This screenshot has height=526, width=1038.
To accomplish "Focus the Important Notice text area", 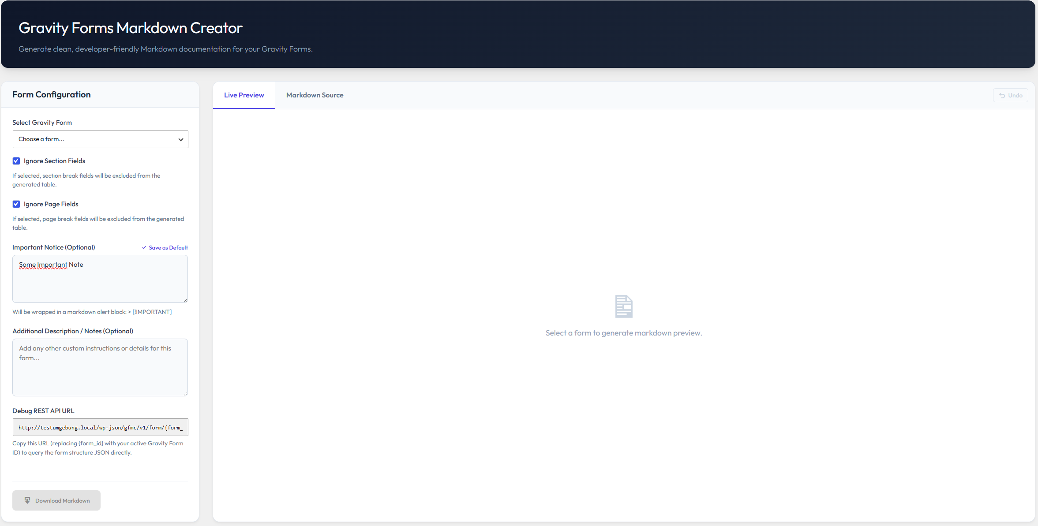I will pyautogui.click(x=100, y=279).
